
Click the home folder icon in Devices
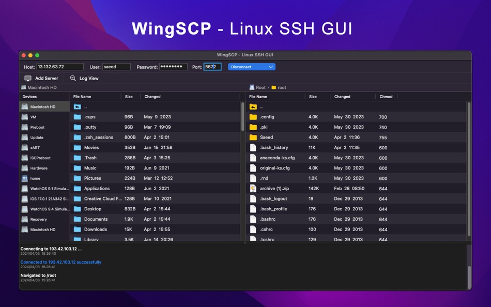click(x=24, y=178)
